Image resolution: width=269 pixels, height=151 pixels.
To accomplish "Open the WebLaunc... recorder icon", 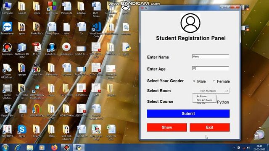I will click(x=66, y=49).
